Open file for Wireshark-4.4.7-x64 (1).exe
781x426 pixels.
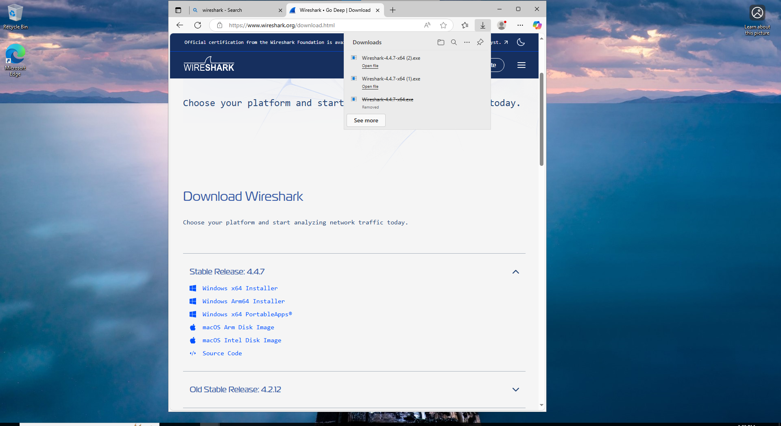[x=370, y=87]
